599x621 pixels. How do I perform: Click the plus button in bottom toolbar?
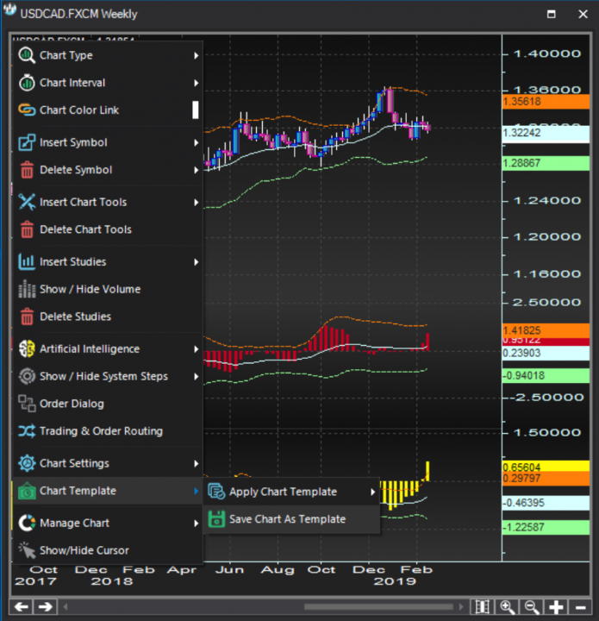coord(556,606)
